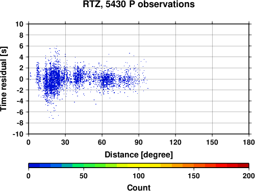Click the y-axis tick label 10

(x=19, y=24)
